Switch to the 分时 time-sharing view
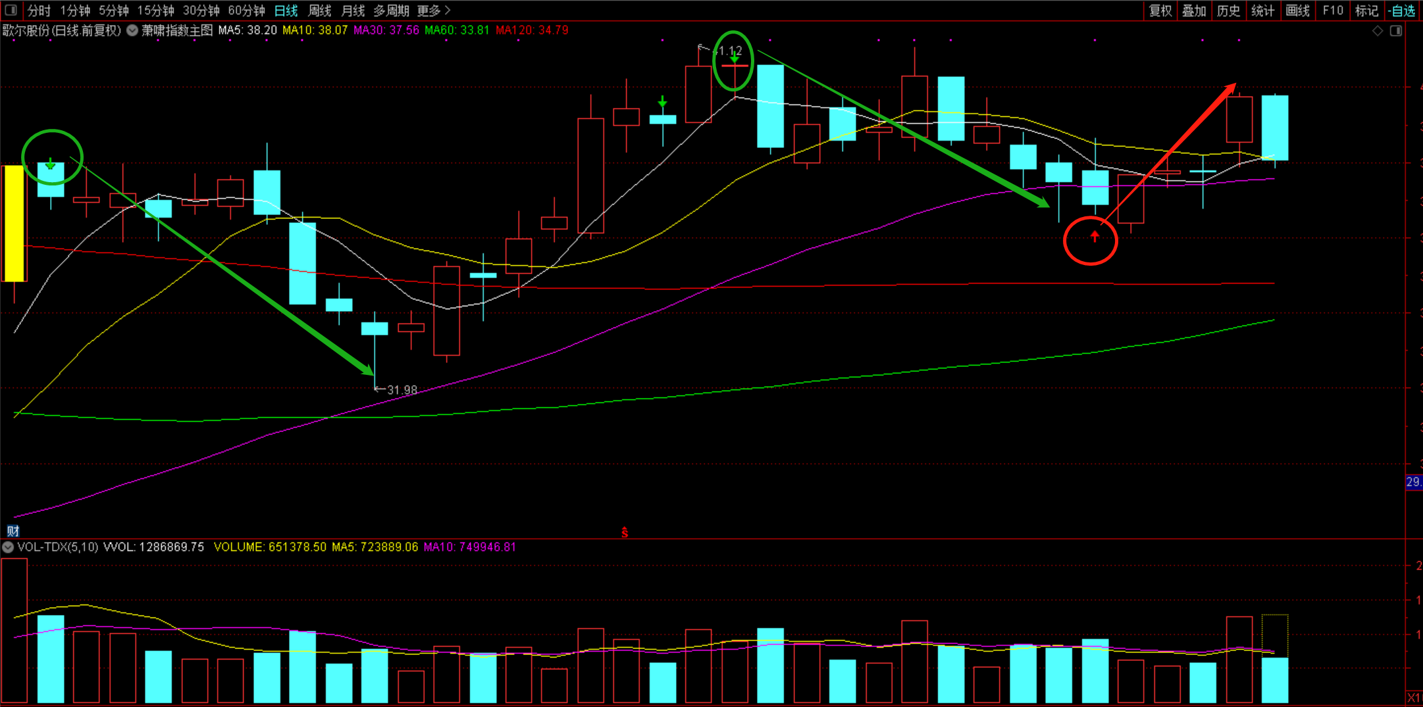Image resolution: width=1423 pixels, height=707 pixels. click(x=39, y=11)
